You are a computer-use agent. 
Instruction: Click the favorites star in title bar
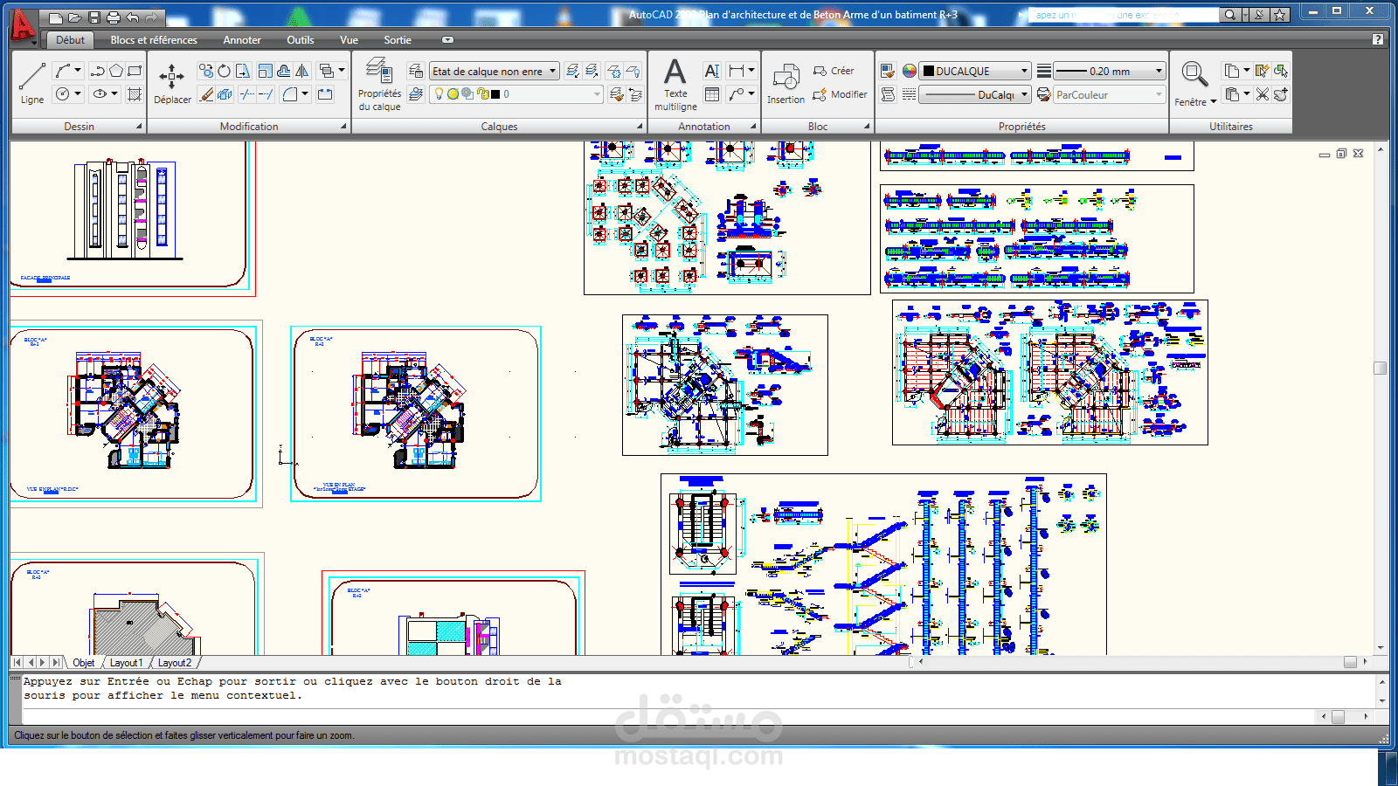click(1280, 15)
